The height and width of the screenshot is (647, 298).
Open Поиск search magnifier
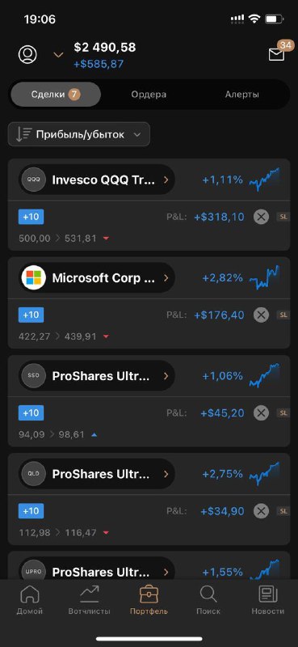(x=208, y=600)
